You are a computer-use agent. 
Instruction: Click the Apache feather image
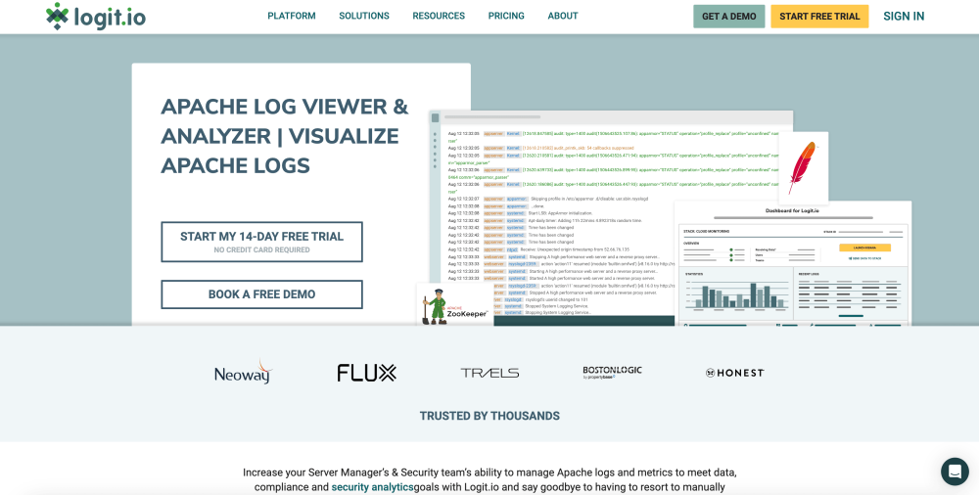[x=803, y=167]
